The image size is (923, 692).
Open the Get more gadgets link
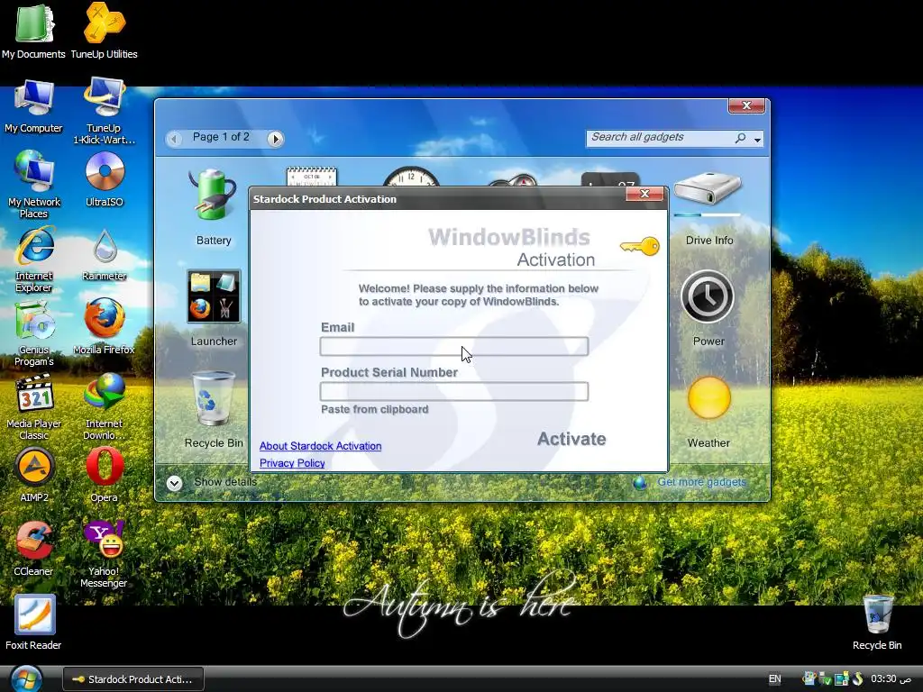click(701, 482)
